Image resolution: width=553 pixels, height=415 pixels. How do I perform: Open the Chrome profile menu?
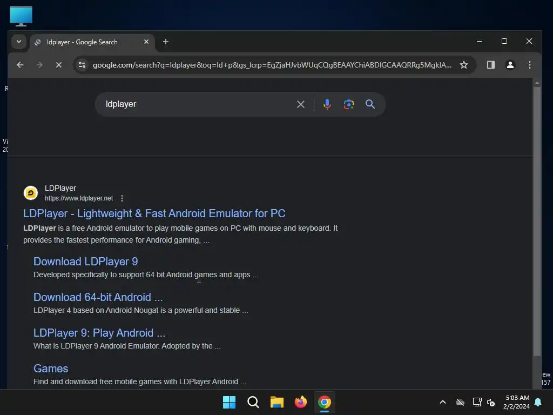(x=510, y=65)
